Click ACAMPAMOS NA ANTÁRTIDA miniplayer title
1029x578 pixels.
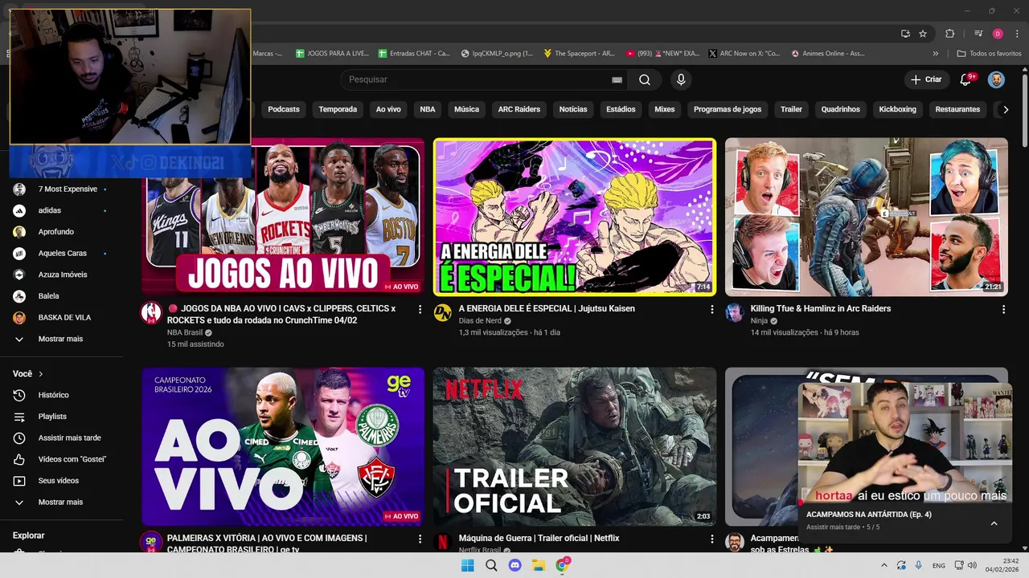click(868, 514)
